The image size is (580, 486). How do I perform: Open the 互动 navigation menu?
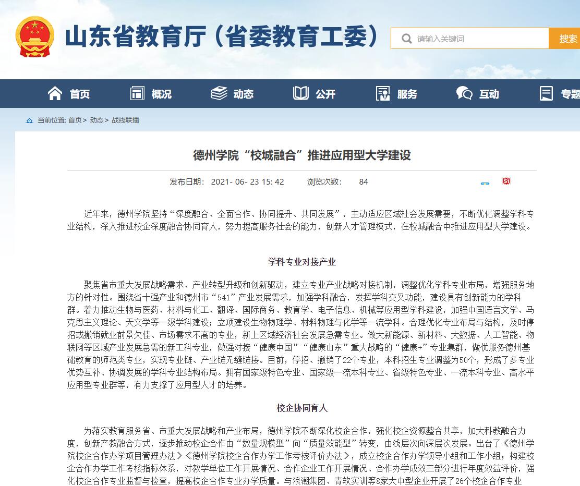(489, 94)
